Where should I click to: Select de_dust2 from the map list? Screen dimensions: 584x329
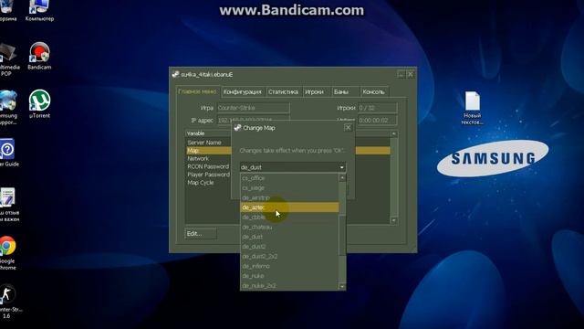[x=289, y=247]
